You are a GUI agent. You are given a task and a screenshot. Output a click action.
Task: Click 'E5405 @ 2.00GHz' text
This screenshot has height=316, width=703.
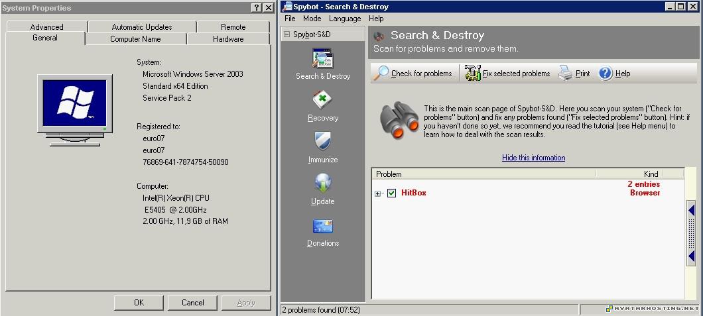[x=175, y=209]
